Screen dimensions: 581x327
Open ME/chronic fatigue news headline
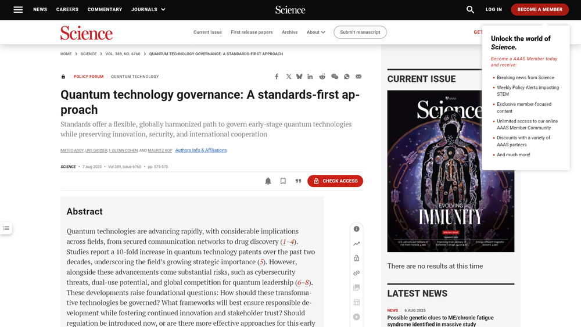[x=440, y=321]
